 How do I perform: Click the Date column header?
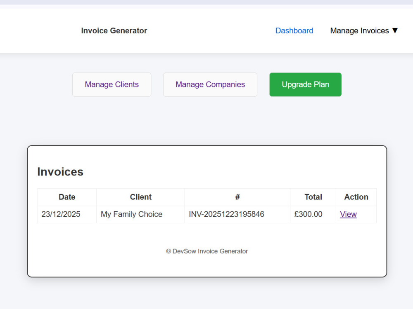click(67, 197)
